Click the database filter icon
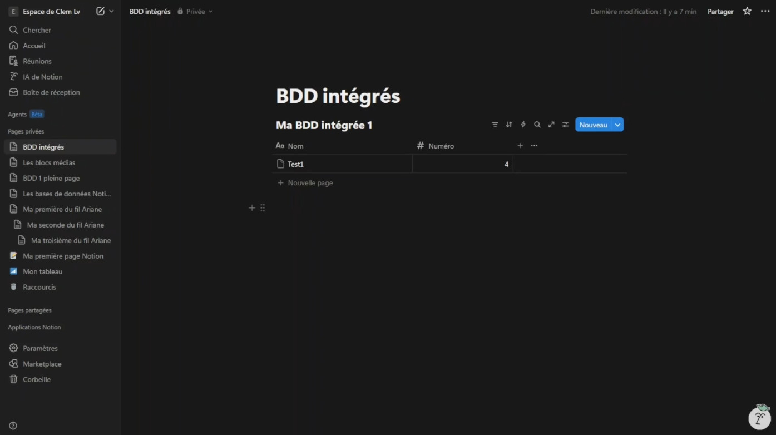 click(495, 125)
